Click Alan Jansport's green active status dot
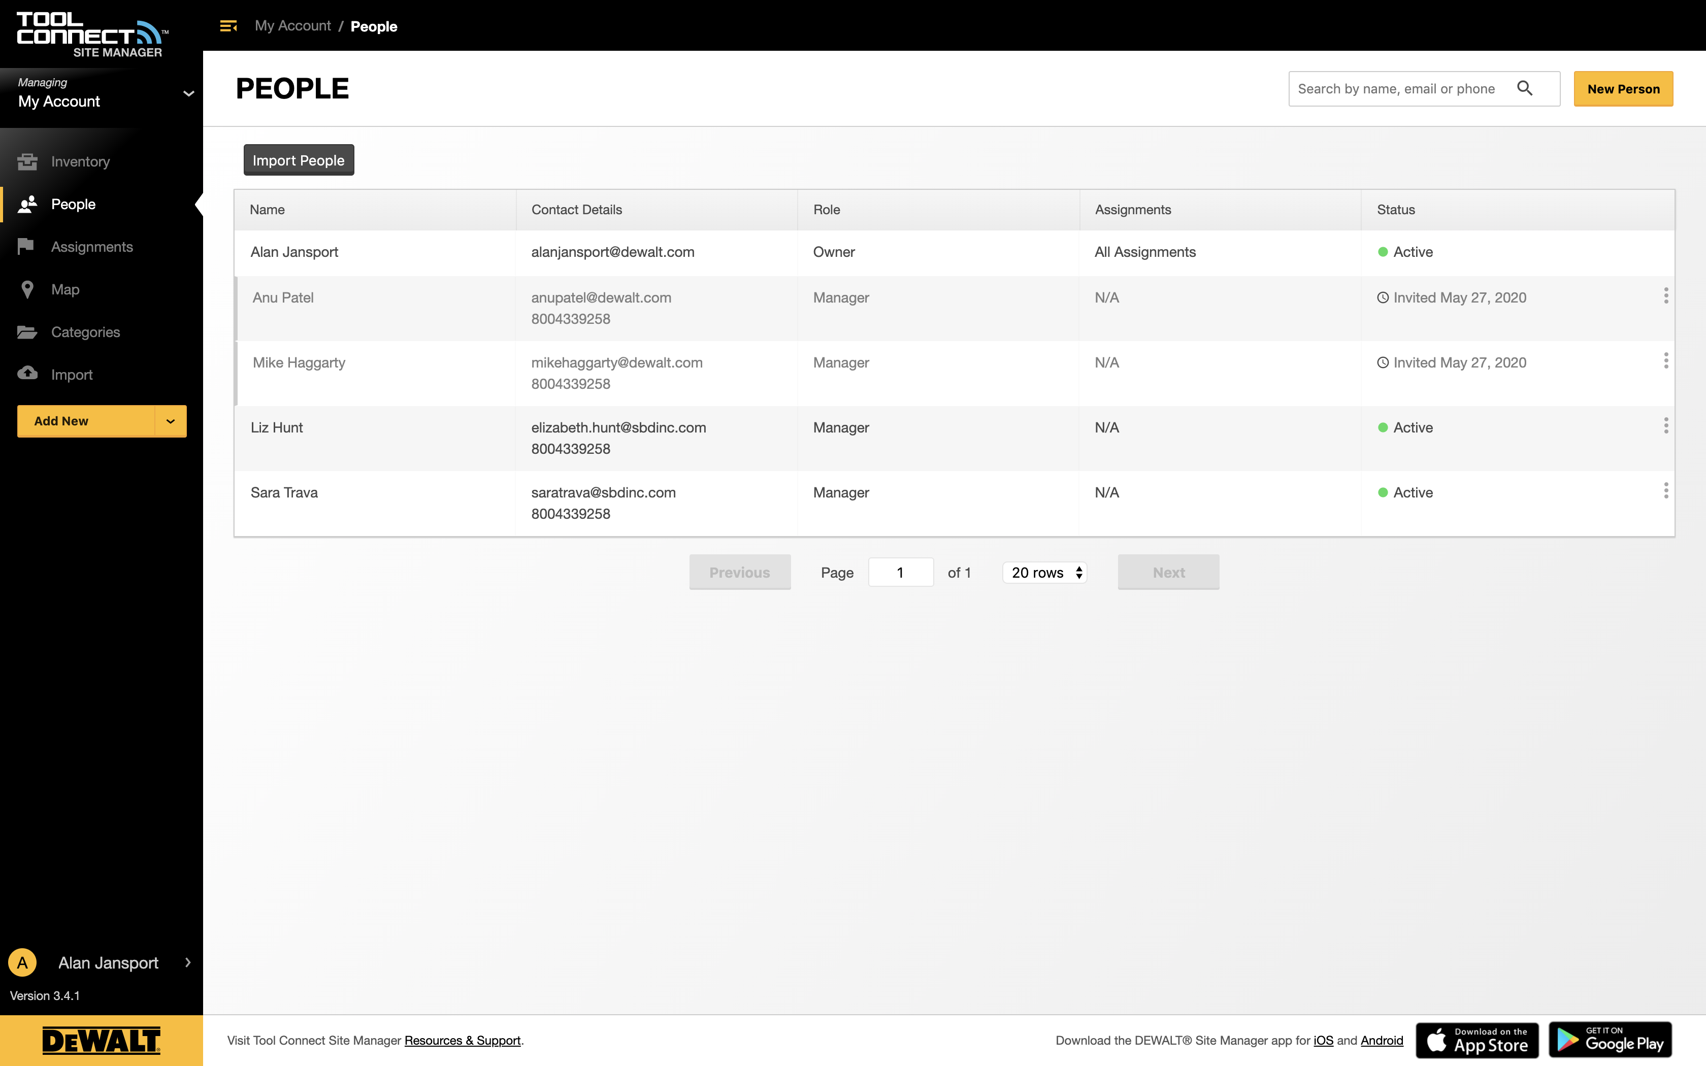 [x=1383, y=252]
